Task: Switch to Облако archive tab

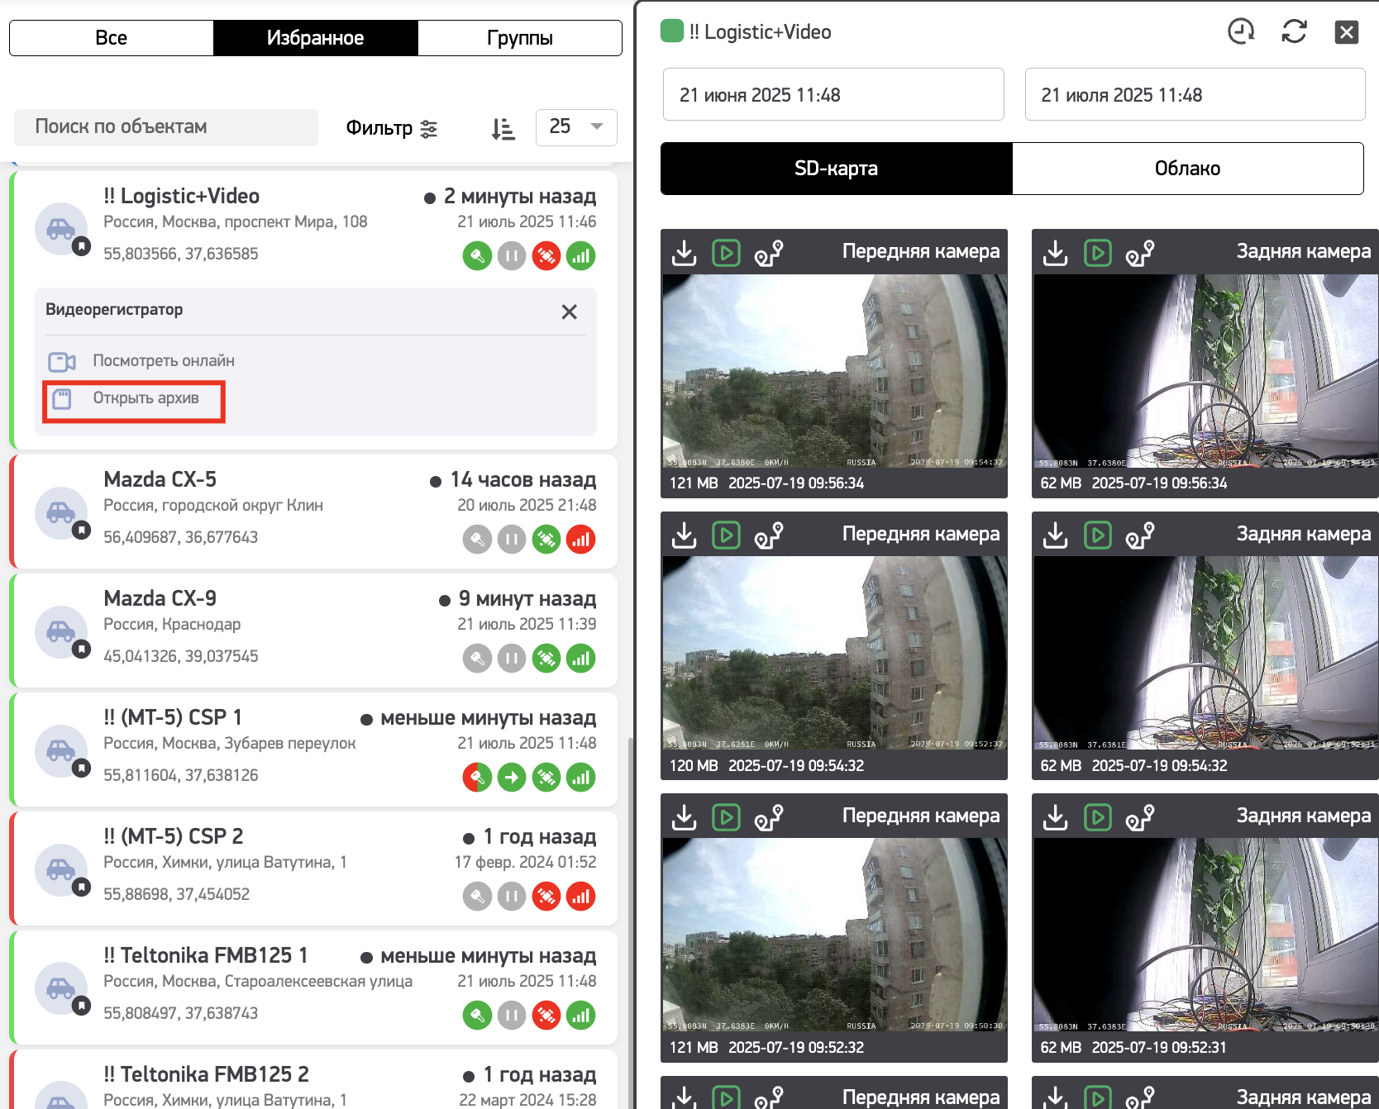Action: (1188, 169)
